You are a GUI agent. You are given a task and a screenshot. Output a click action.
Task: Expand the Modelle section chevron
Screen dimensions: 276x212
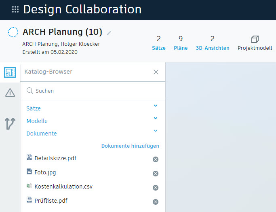click(156, 119)
